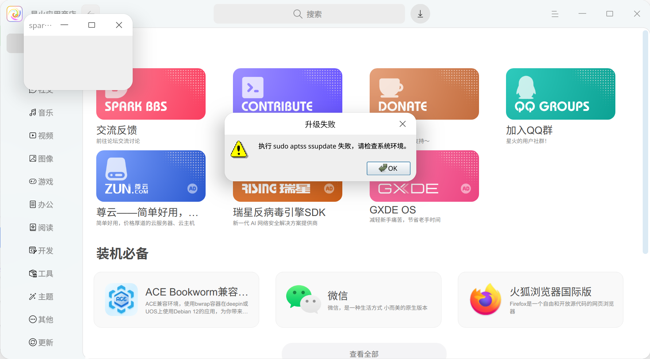Click video play icon beside 视频
The width and height of the screenshot is (650, 359).
click(33, 135)
